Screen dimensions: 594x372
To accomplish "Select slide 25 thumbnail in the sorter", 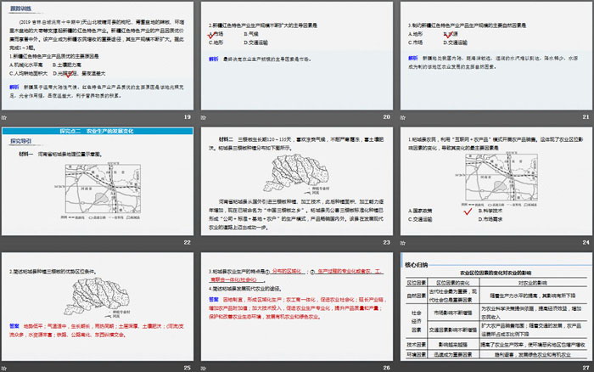I will tap(98, 307).
